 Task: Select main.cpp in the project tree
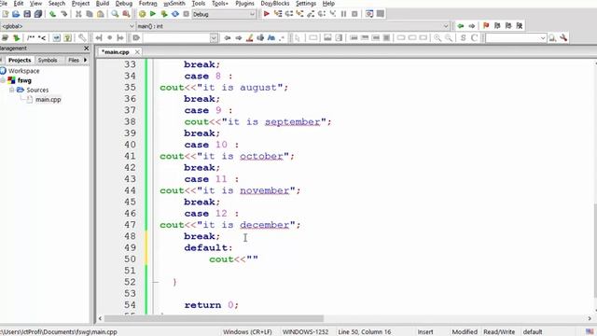48,100
